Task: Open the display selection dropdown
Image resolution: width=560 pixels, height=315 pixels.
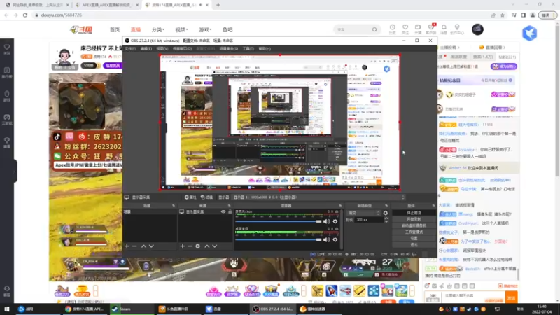Action: [x=319, y=197]
